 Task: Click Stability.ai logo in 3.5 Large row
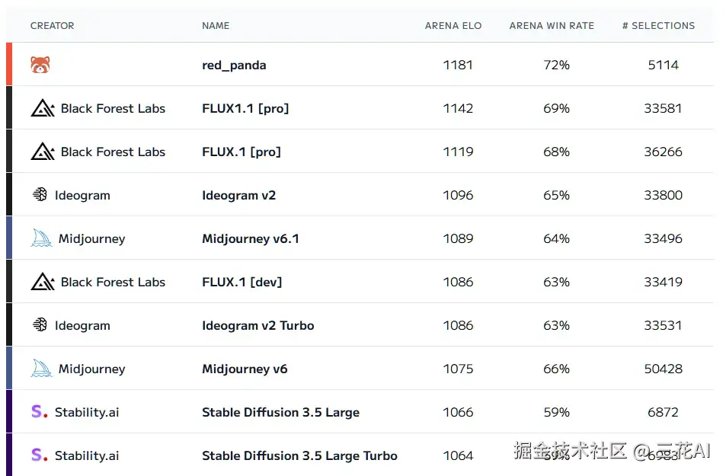tap(40, 411)
